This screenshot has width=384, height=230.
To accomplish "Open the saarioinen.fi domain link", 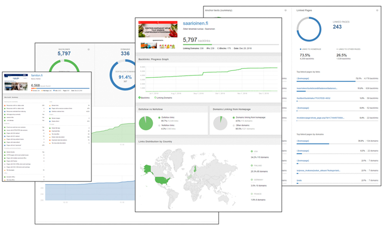I will tap(195, 23).
